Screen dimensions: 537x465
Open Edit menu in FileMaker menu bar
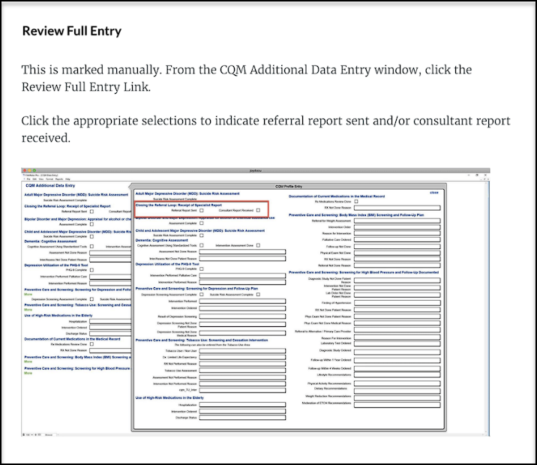pyautogui.click(x=34, y=179)
